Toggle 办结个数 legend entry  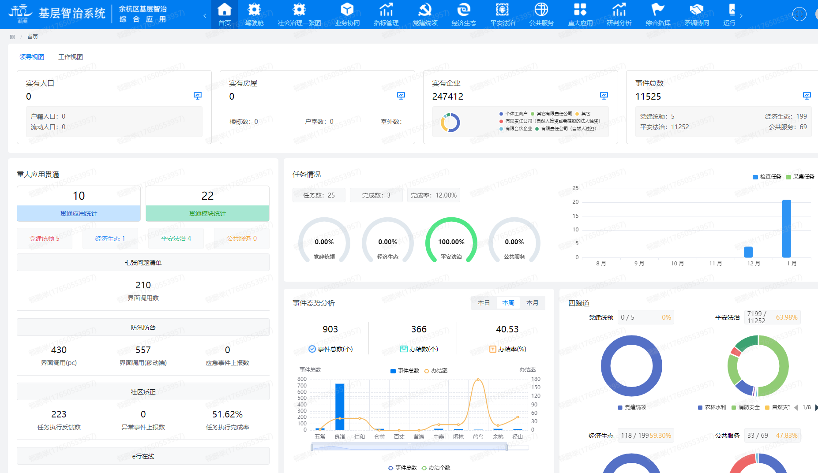[x=436, y=468]
